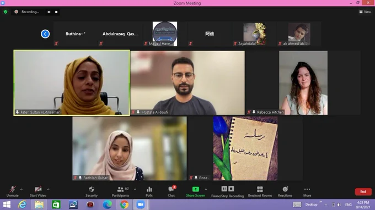Image resolution: width=375 pixels, height=210 pixels.
Task: Open File Explorer from taskbar
Action: (x=39, y=205)
